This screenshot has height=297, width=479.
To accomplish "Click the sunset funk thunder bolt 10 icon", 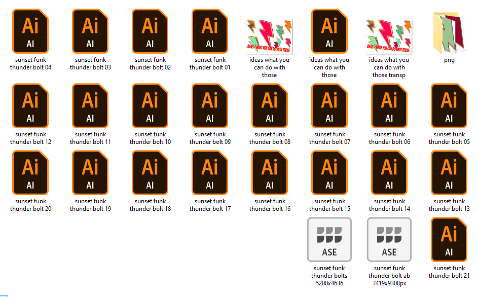I will coord(150,106).
